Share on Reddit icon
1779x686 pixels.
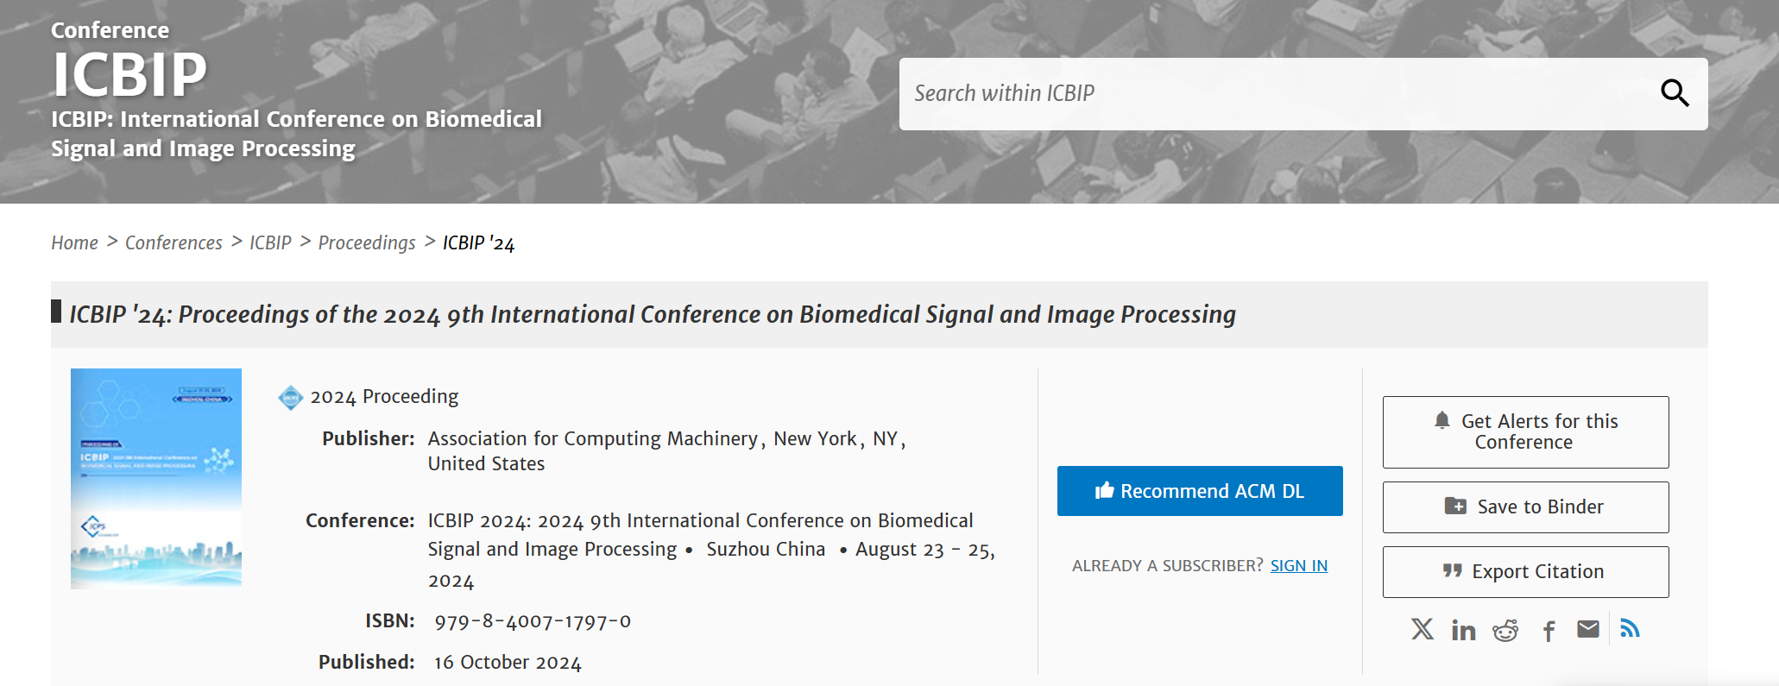tap(1505, 630)
